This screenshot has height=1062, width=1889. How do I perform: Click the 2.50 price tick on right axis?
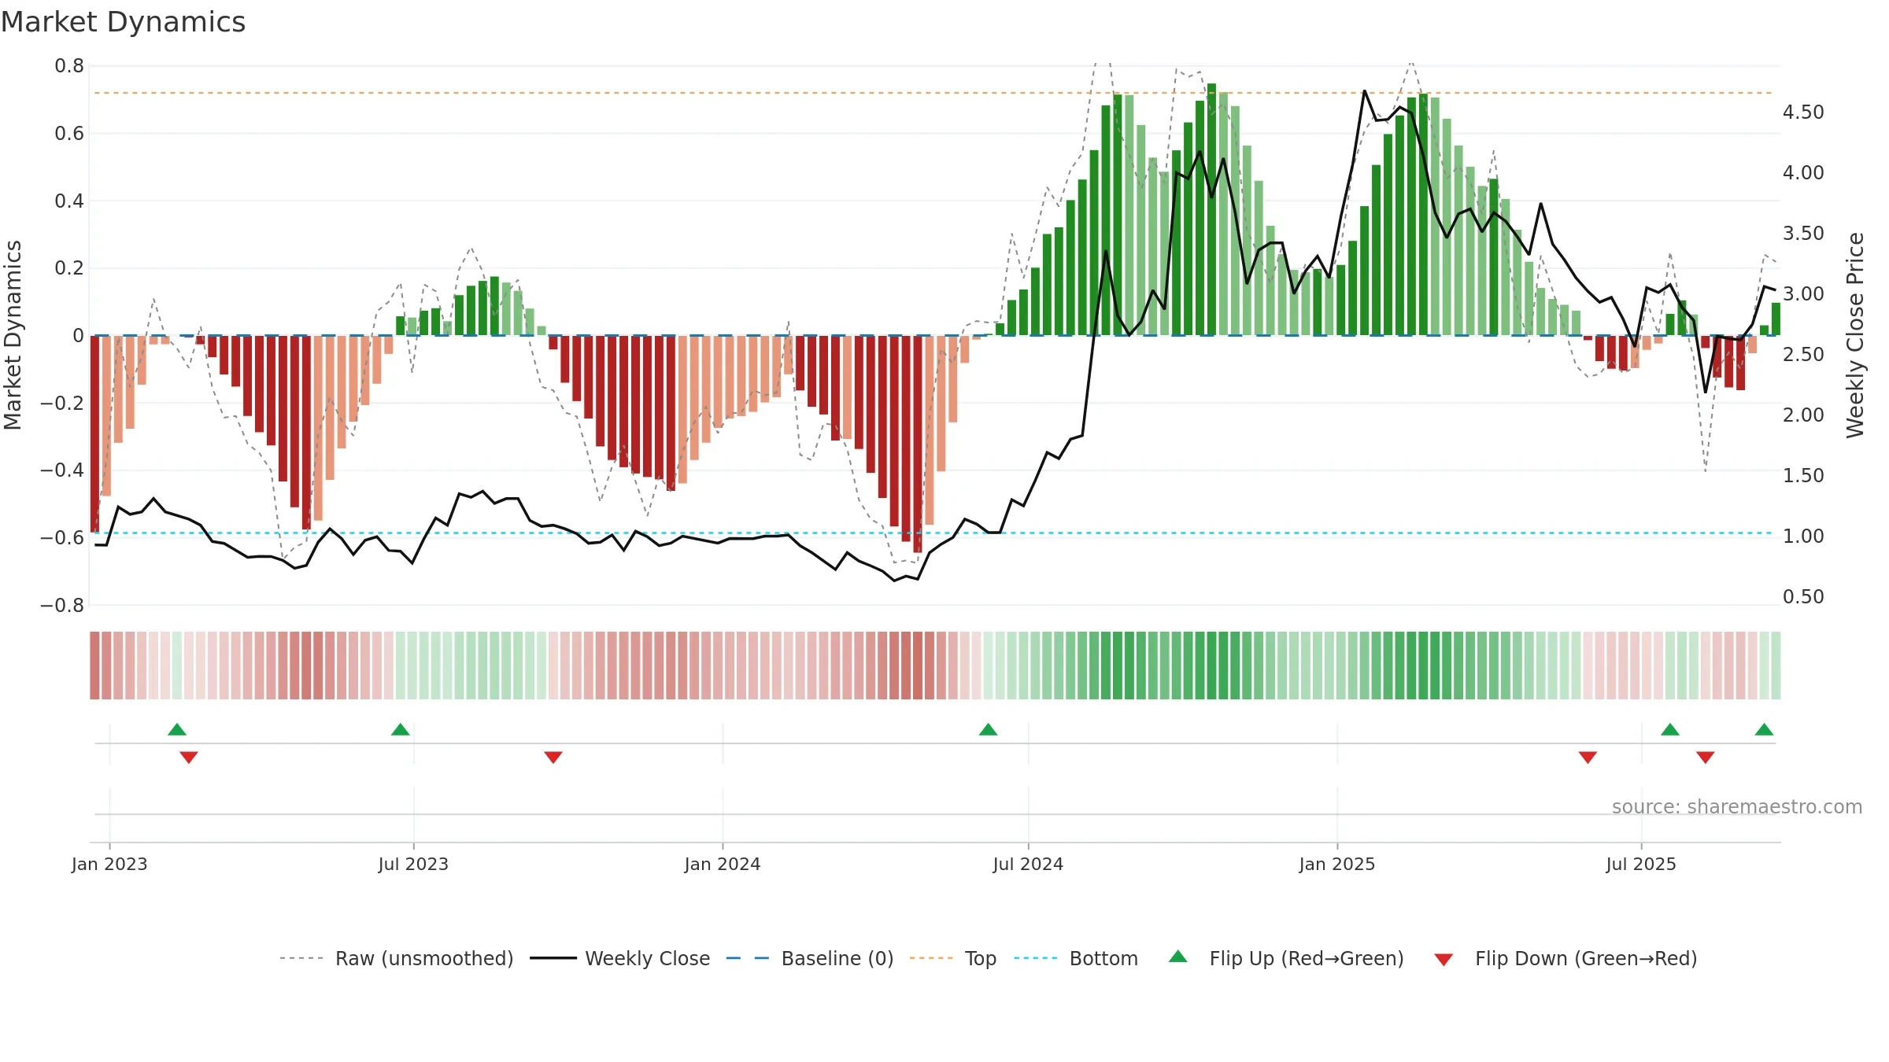pyautogui.click(x=1803, y=355)
